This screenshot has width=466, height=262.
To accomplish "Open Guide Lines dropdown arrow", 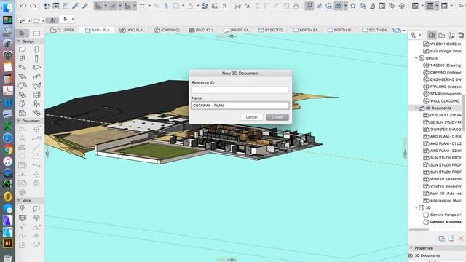I will [x=106, y=6].
